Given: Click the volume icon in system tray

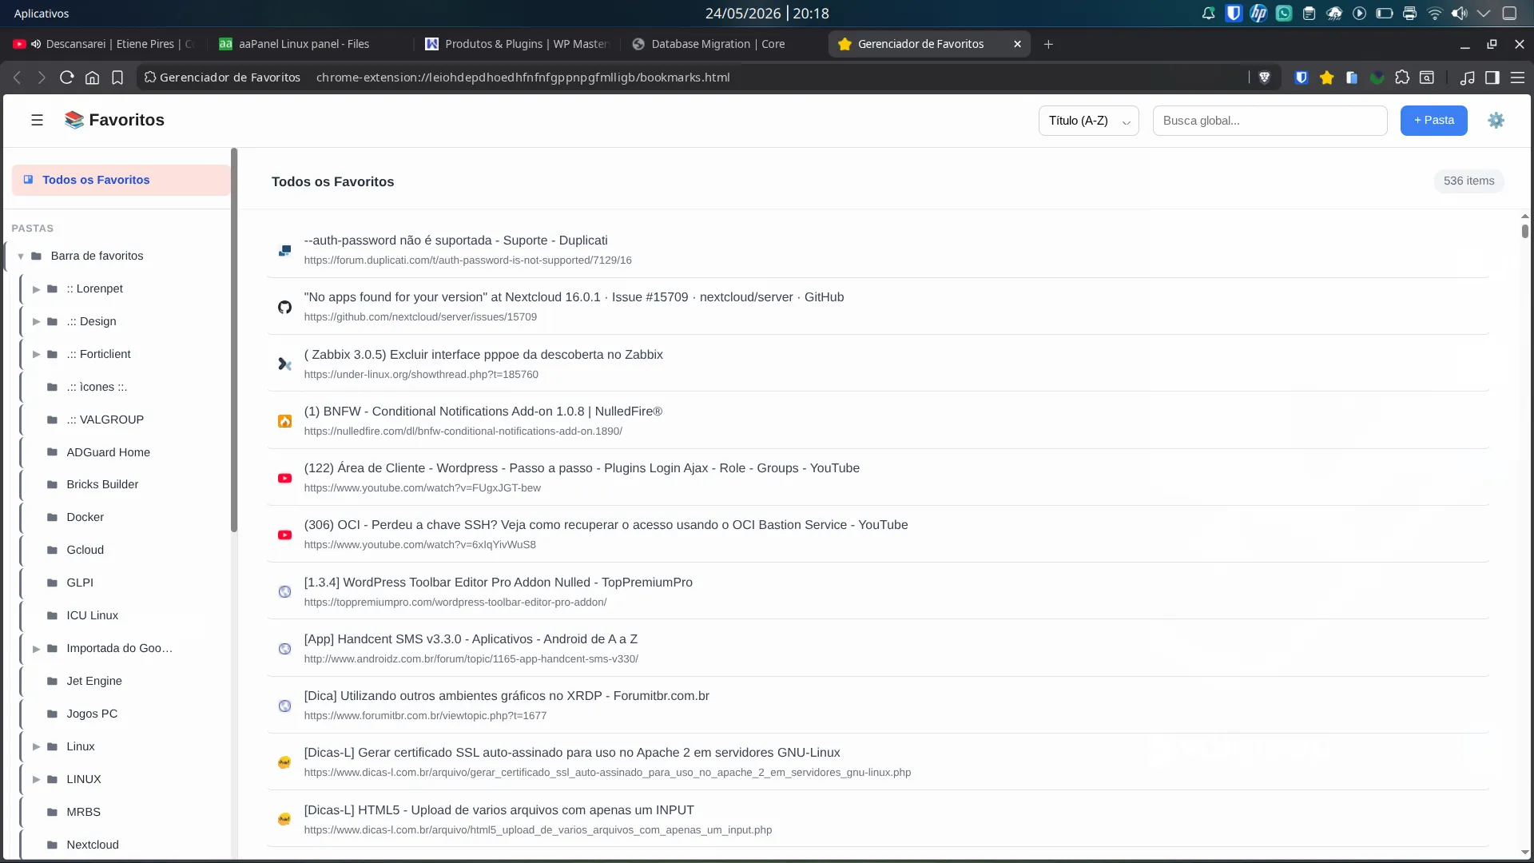Looking at the screenshot, I should coord(1459,14).
